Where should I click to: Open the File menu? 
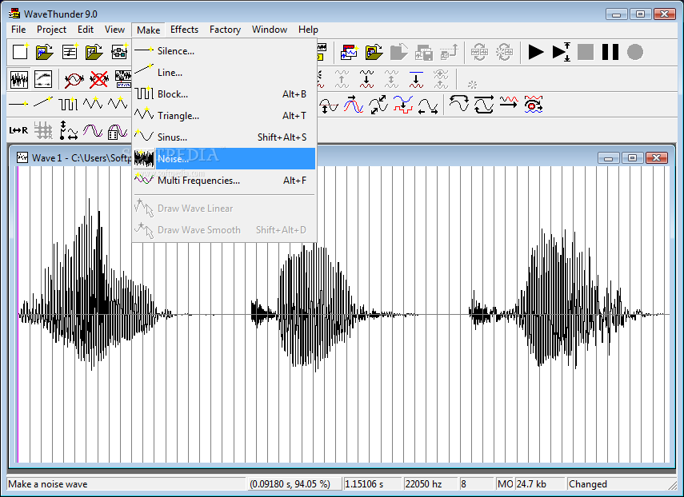pyautogui.click(x=18, y=30)
